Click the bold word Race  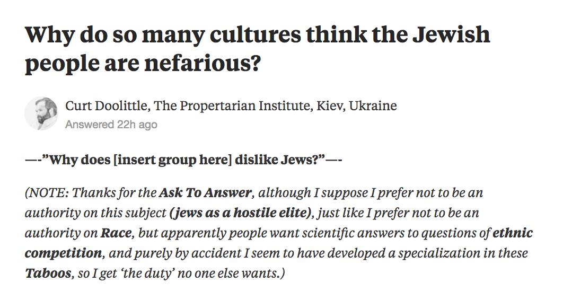(118, 233)
